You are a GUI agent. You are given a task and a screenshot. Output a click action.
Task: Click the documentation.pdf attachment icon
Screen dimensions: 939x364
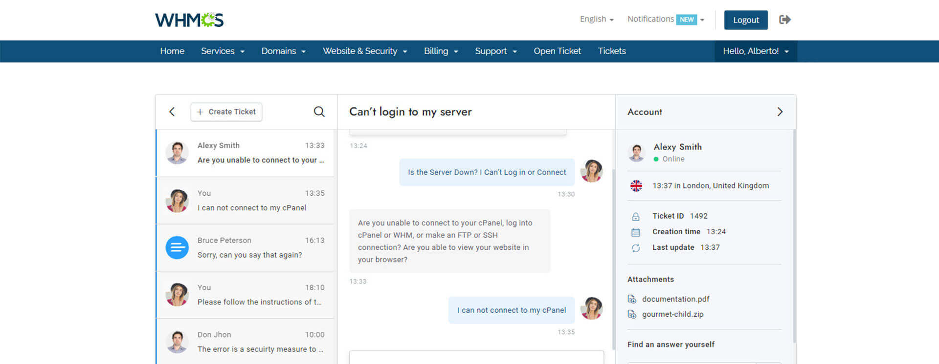point(632,299)
